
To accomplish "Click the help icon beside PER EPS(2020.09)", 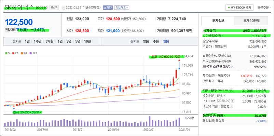I will tap(232, 91).
